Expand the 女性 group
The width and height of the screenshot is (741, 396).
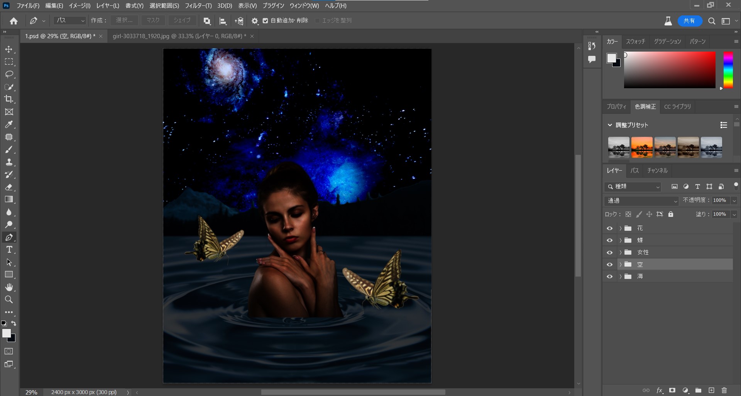621,253
